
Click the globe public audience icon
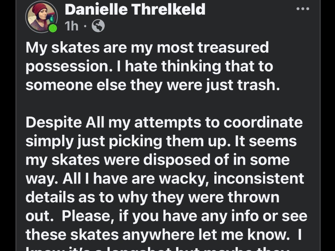click(98, 26)
